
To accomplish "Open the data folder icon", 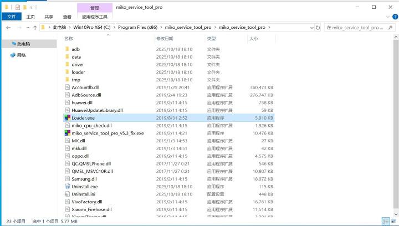I will (67, 56).
